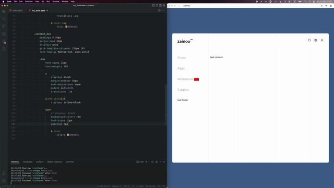Click 'test footer' text on page
This screenshot has width=334, height=188.
tap(183, 100)
